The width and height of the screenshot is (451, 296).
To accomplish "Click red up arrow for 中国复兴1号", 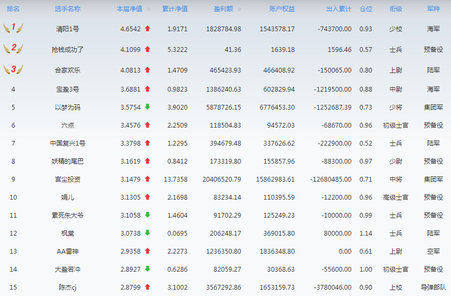I will [x=148, y=143].
